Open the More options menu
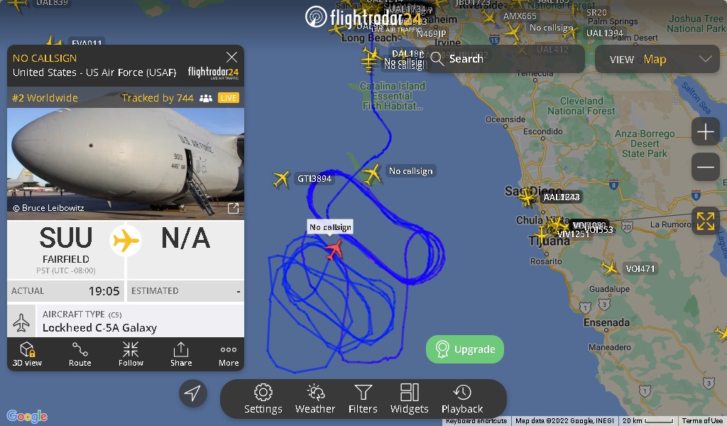This screenshot has width=727, height=426. [229, 354]
